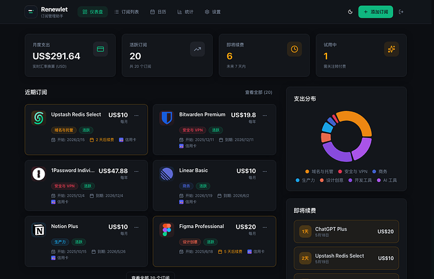Click the Linear Basic logo icon
Viewport: 434px width, 279px height.
tap(167, 174)
